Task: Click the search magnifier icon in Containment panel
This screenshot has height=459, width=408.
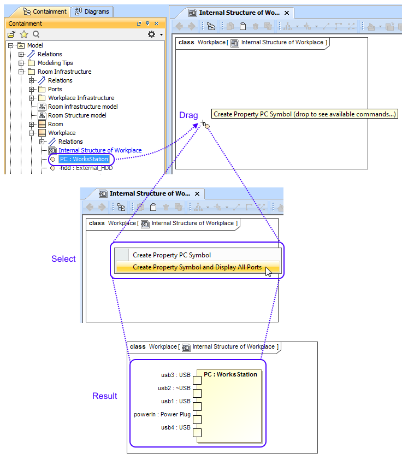Action: click(x=36, y=34)
